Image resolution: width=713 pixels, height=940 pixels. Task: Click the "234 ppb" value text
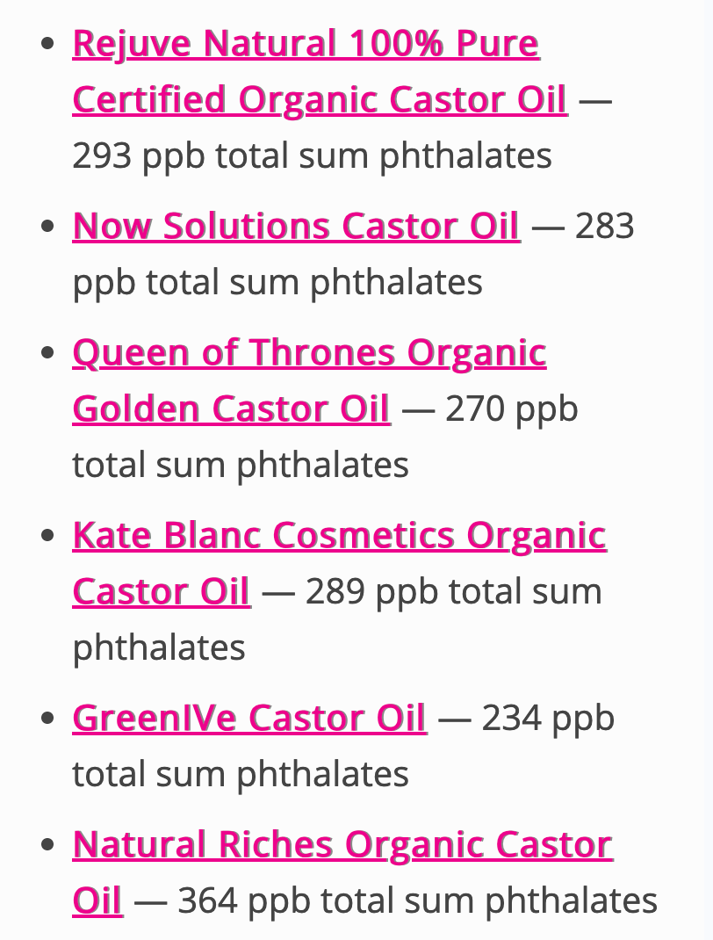tap(548, 718)
